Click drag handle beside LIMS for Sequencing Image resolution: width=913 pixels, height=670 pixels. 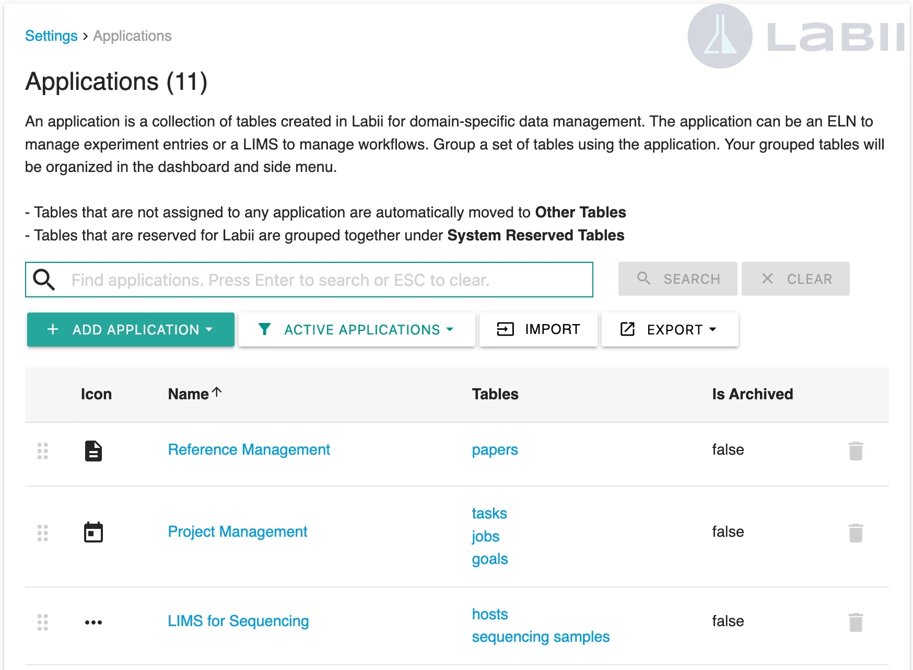(x=43, y=622)
